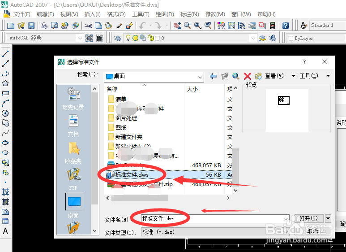Click the 取消 cancel button

(313, 231)
